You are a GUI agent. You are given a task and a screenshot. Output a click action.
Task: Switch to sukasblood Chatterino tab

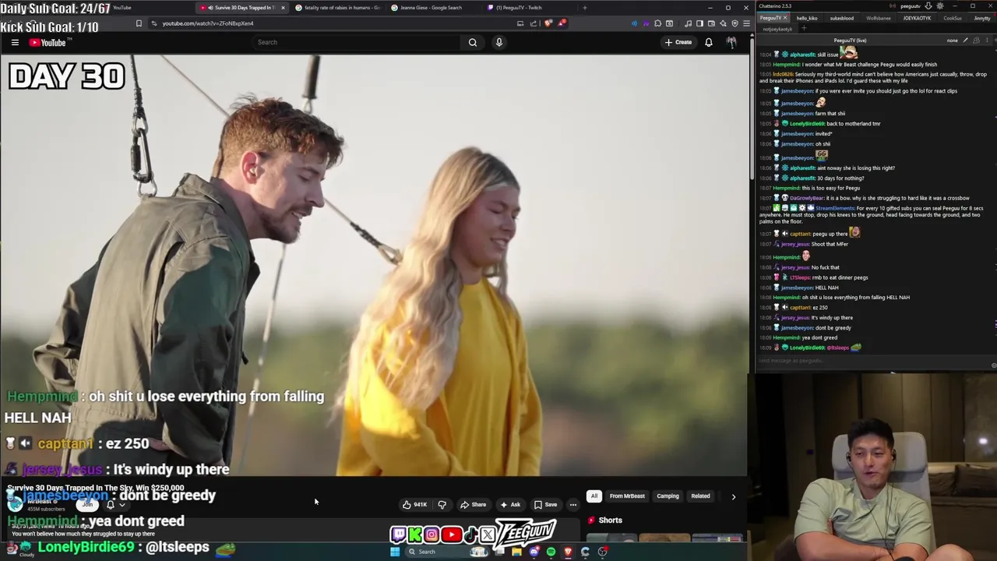point(841,18)
